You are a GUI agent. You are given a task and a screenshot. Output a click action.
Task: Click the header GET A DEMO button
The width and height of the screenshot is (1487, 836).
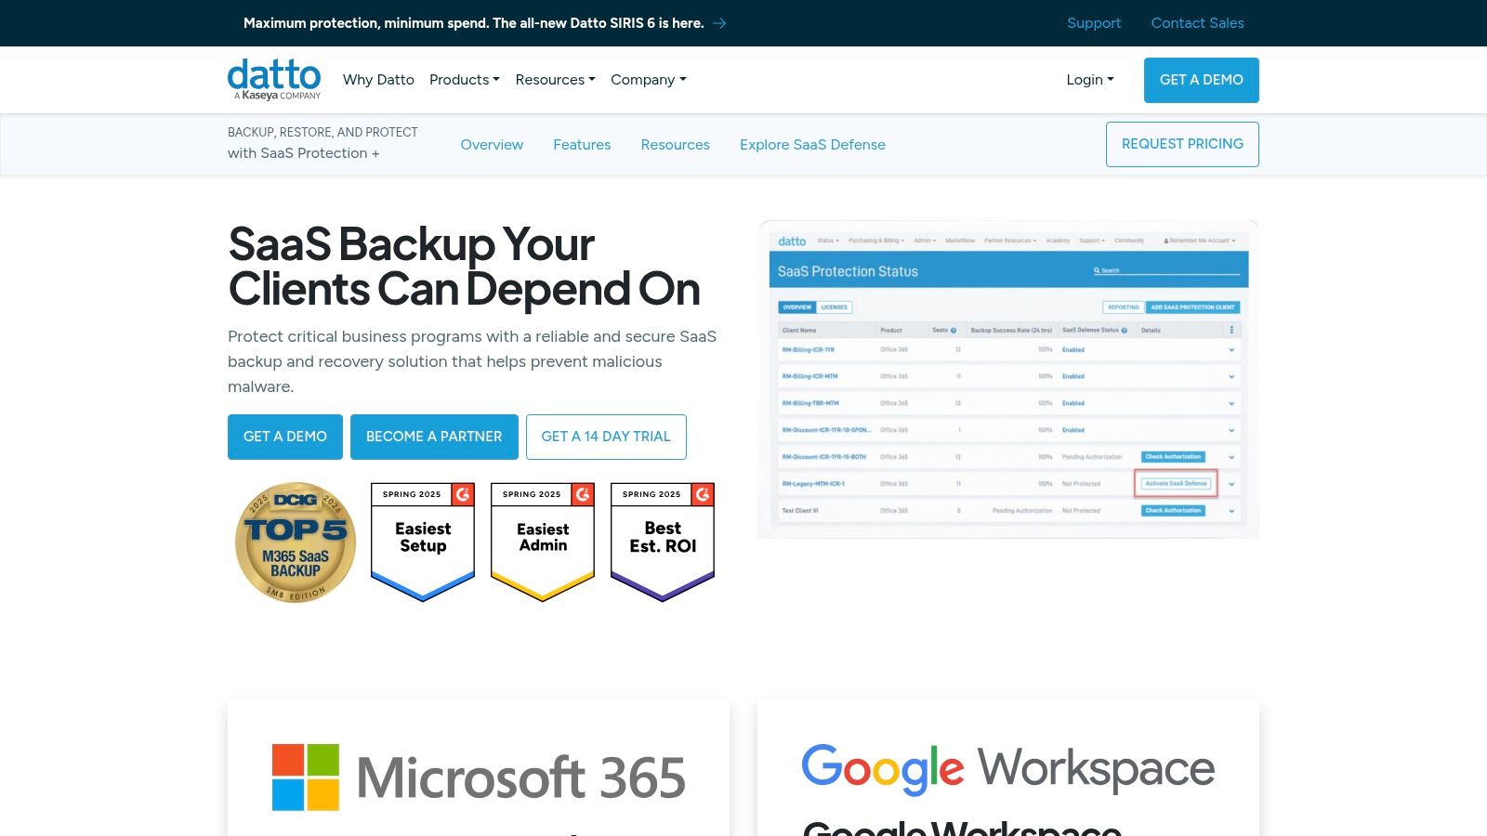click(x=1202, y=80)
